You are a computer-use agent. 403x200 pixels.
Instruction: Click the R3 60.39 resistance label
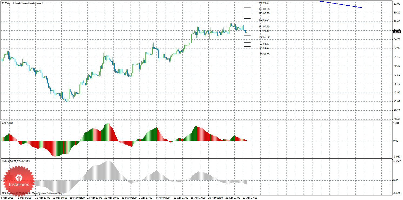pos(264,13)
